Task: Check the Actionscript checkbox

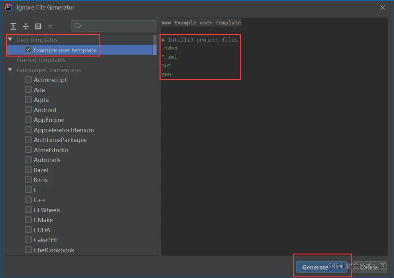Action: tap(28, 80)
